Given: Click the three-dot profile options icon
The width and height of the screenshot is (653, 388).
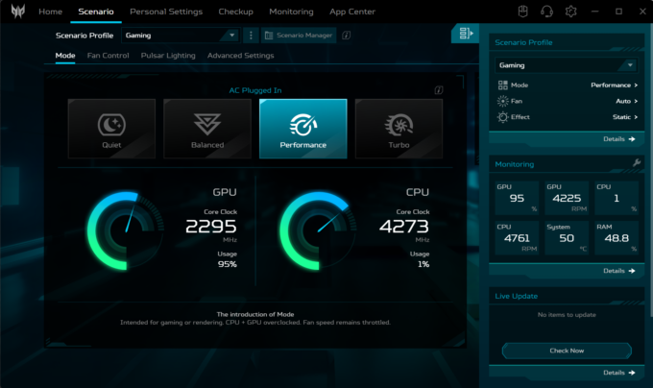Looking at the screenshot, I should (x=251, y=36).
